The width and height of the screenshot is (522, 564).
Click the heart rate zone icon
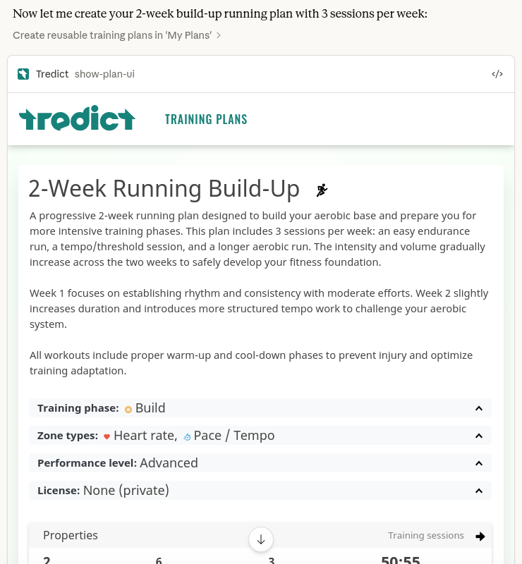coord(107,436)
